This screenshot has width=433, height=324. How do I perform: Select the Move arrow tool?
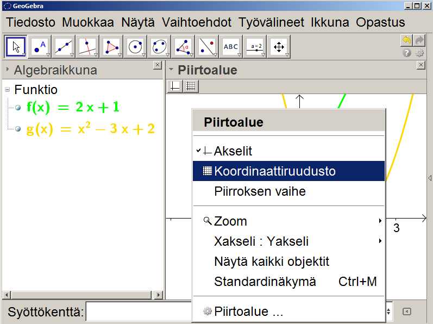[16, 47]
